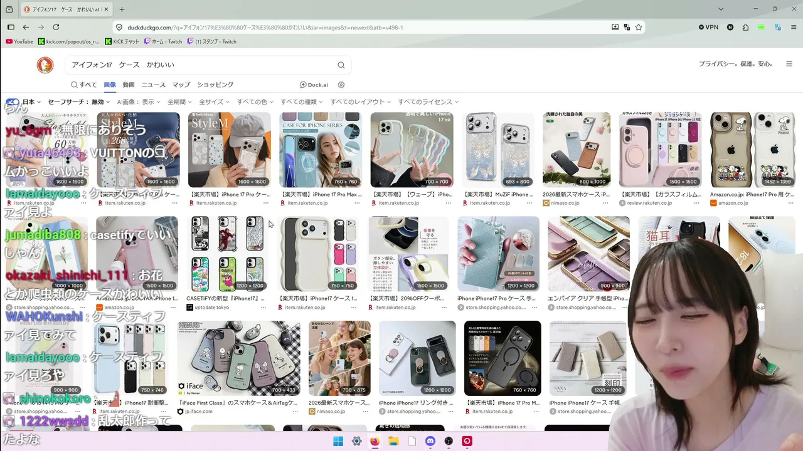Image resolution: width=803 pixels, height=451 pixels.
Task: Open the (1) スタンプ - Twitch bookmark
Action: coord(212,42)
